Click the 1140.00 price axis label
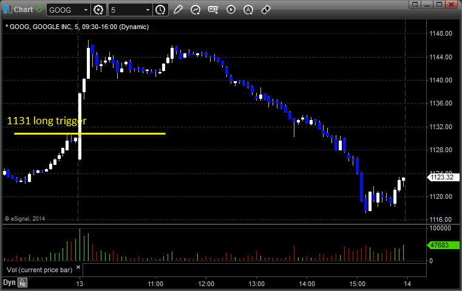The height and width of the screenshot is (291, 462). click(x=441, y=80)
